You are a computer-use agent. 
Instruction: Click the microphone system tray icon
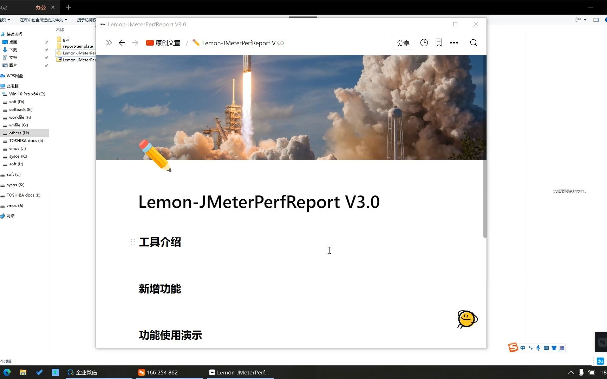(581, 372)
